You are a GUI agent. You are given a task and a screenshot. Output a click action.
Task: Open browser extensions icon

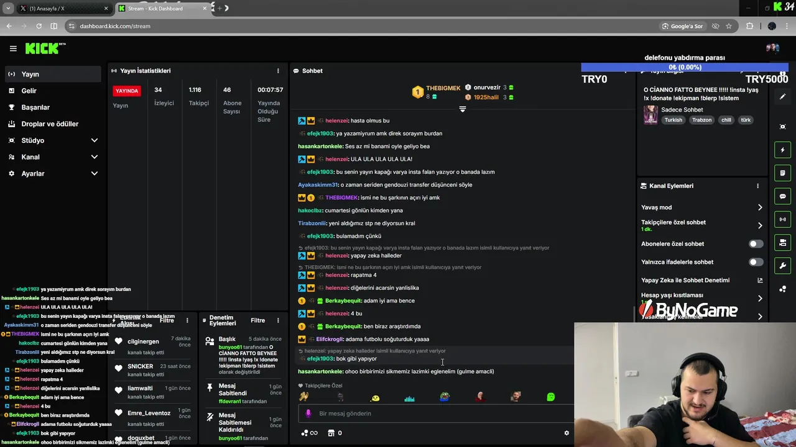coord(749,26)
